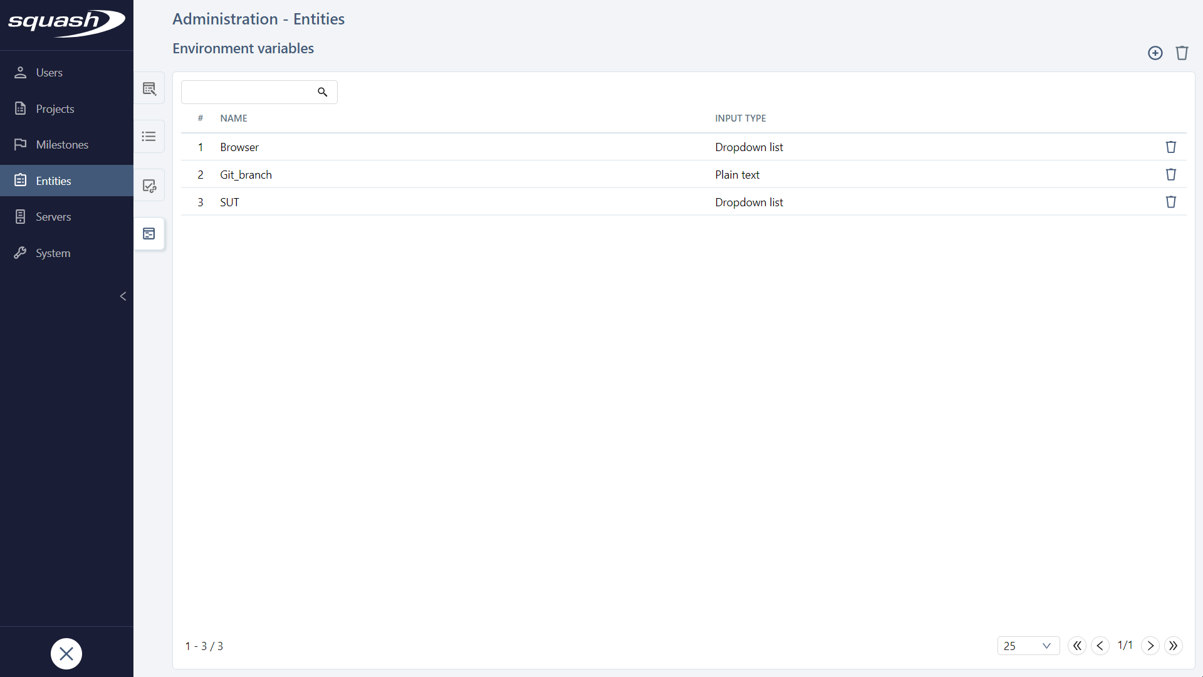
Task: Open the Custom fields entities panel
Action: point(150,88)
